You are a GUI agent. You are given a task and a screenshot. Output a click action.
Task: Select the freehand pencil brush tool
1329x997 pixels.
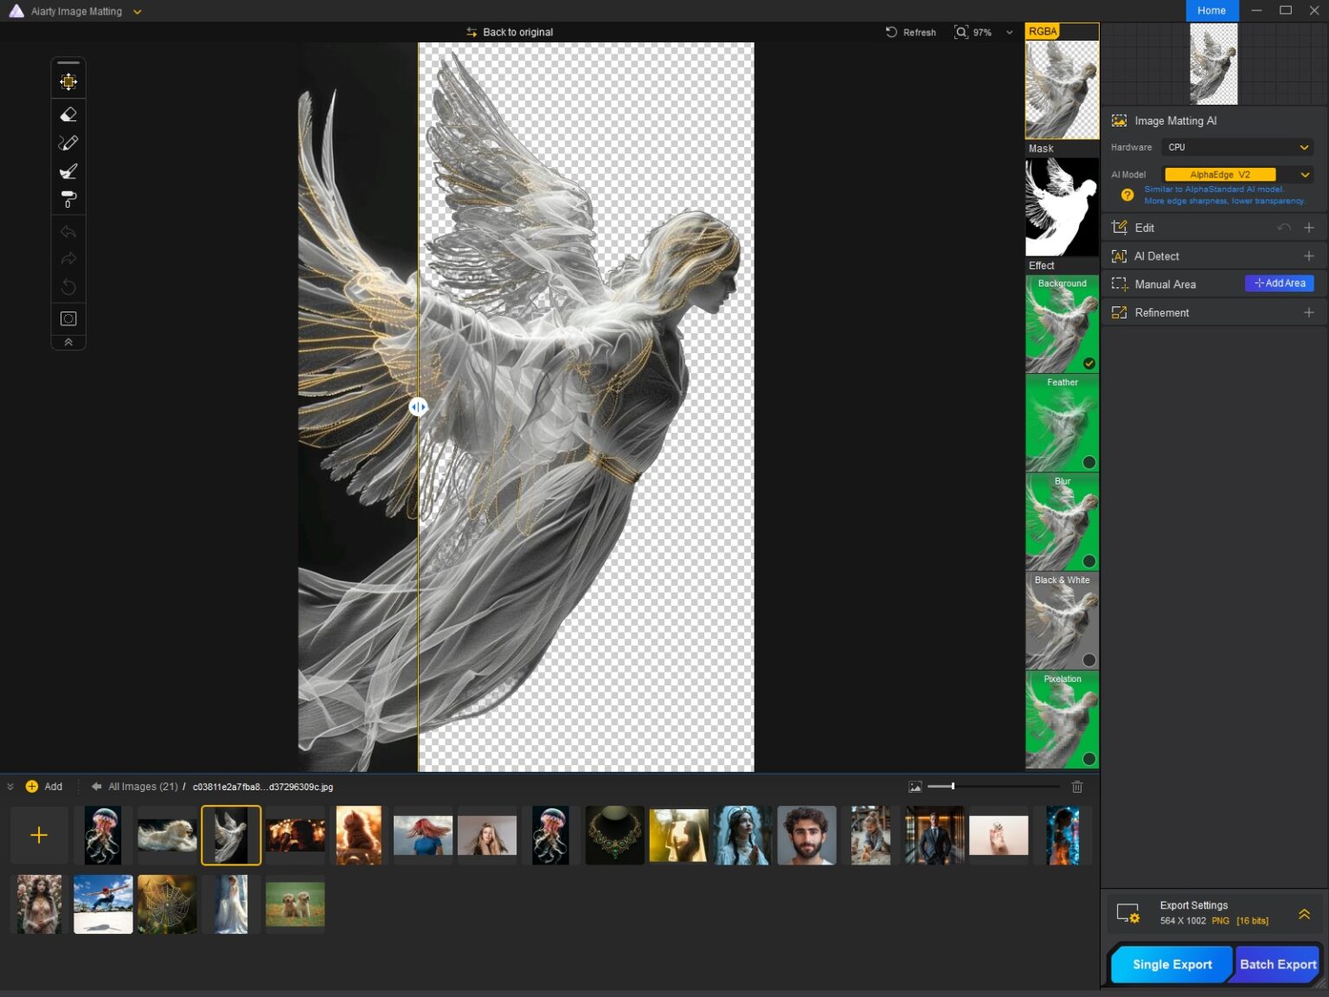68,143
